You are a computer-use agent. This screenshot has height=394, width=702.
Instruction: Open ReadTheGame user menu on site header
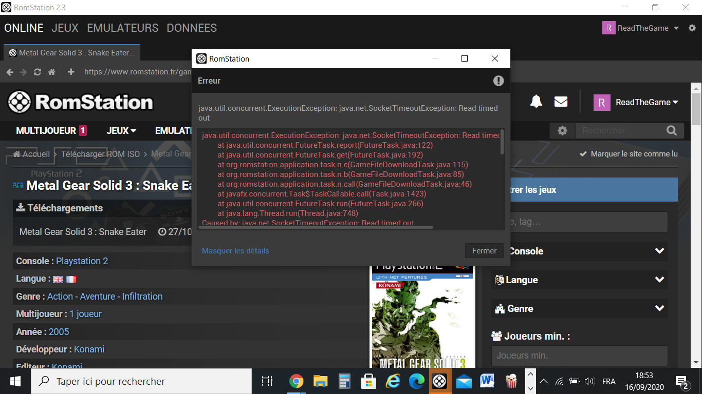point(636,102)
